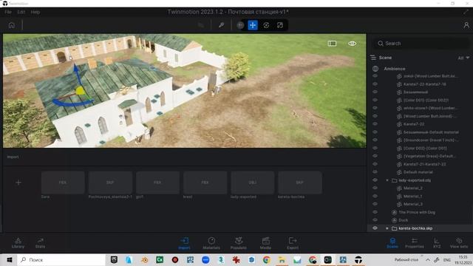This screenshot has height=266, width=473.
Task: Select the kareta-bochka SKP import
Action: [x=300, y=183]
